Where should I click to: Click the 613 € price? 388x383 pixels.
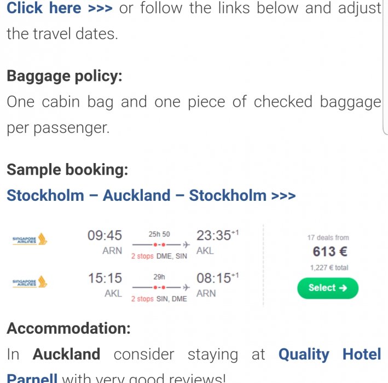tap(330, 252)
